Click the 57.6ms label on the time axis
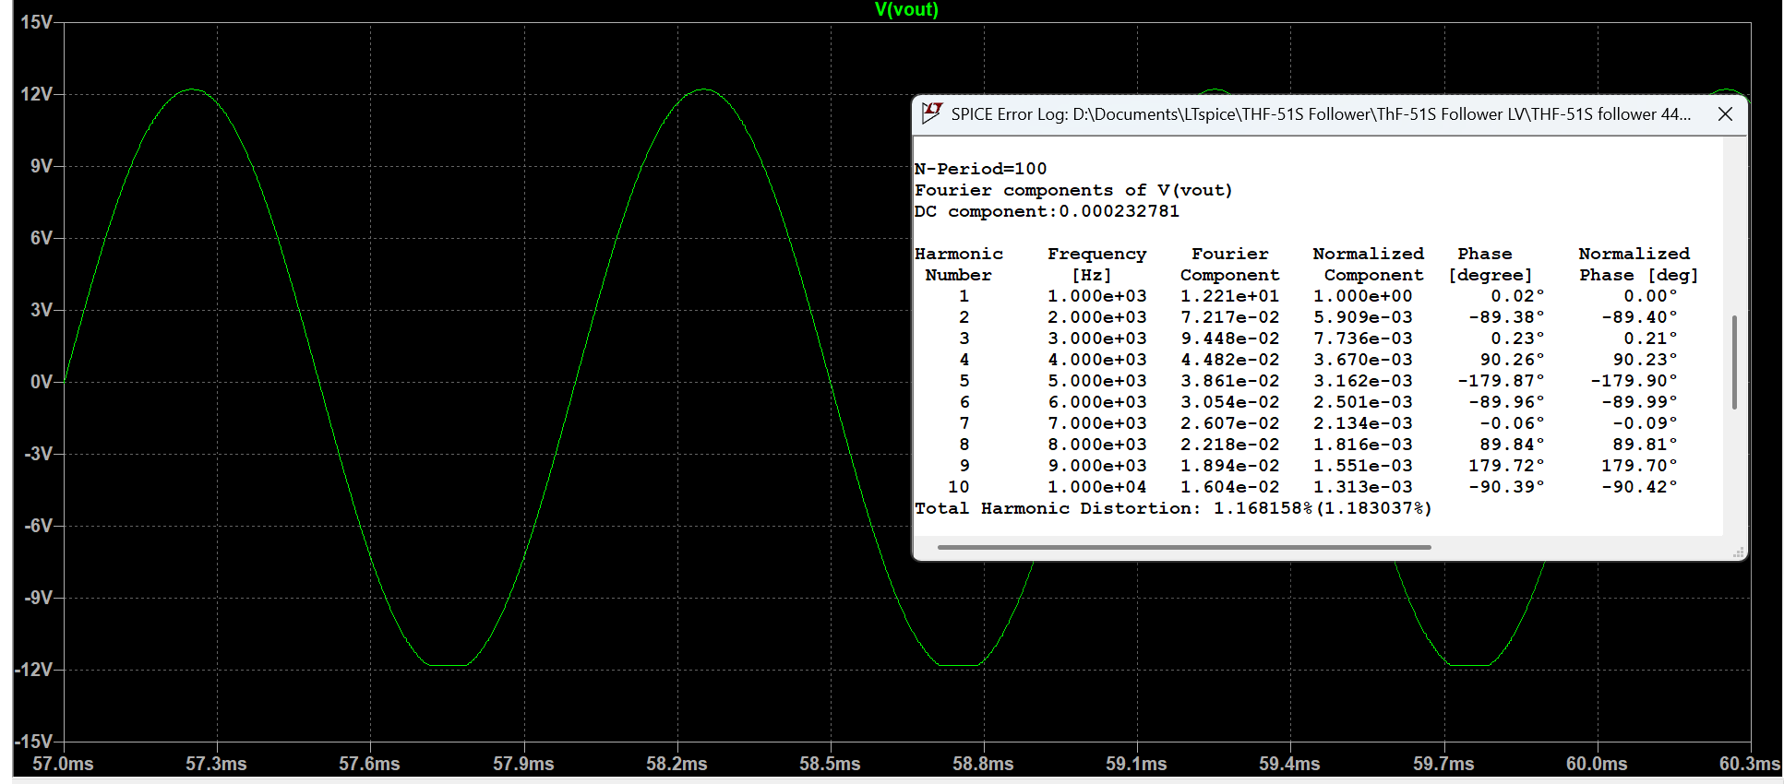Viewport: 1784px width, 784px height. point(369,764)
